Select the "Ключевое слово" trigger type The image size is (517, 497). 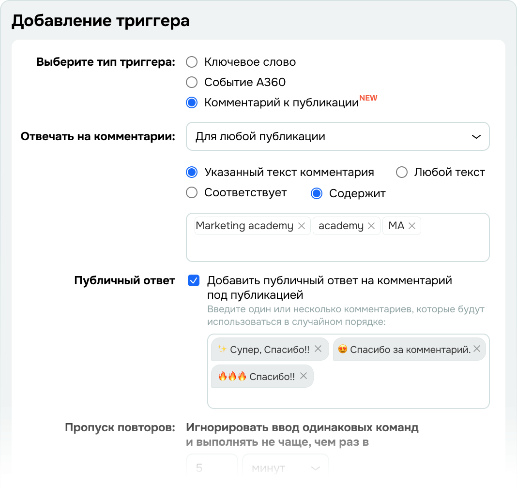tap(192, 62)
